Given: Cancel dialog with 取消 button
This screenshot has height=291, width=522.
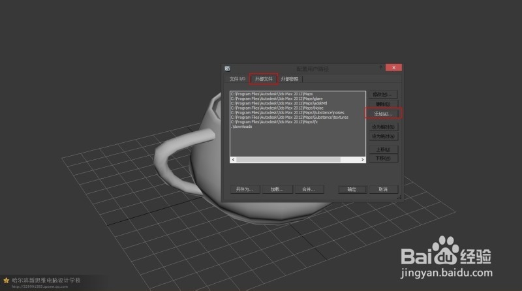Looking at the screenshot, I should (x=383, y=189).
